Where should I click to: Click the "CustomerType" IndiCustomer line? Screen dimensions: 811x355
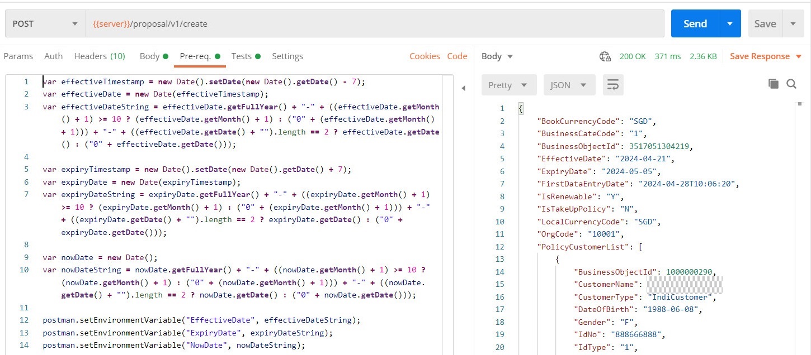click(x=645, y=297)
